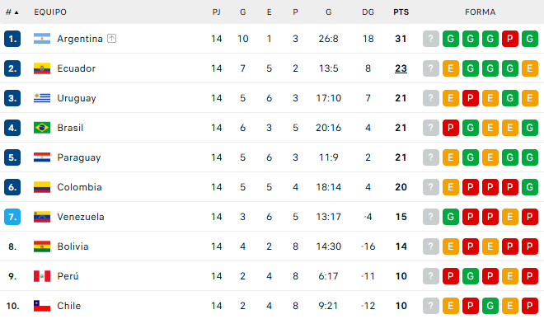Click the light-blue position 7 badge
544x319 pixels.
[x=12, y=217]
